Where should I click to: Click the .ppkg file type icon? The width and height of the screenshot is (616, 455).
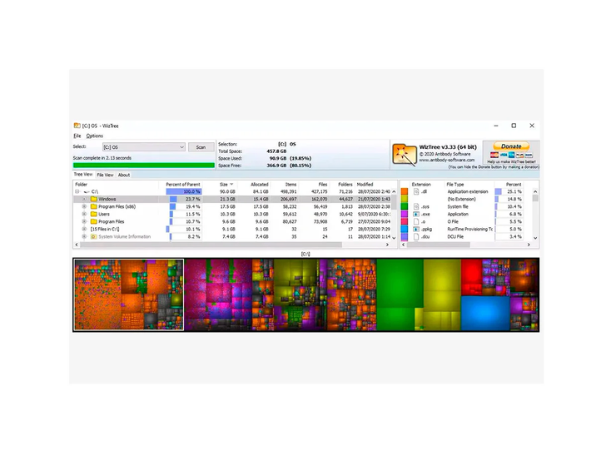[416, 229]
